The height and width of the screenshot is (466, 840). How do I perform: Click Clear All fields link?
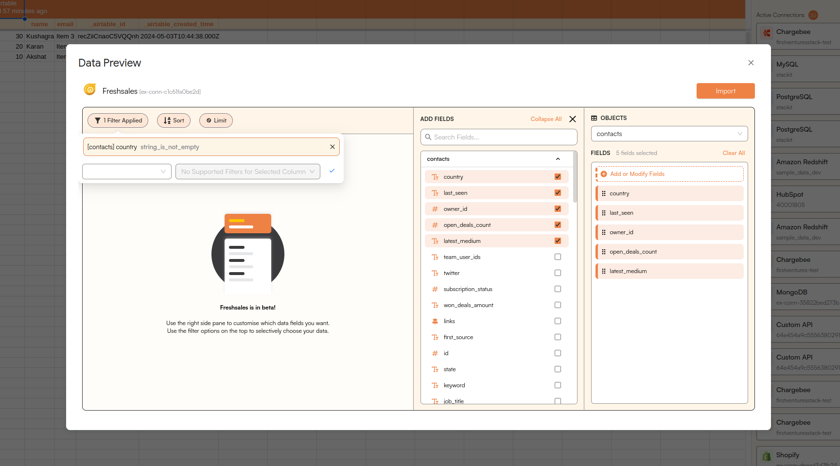(x=734, y=153)
